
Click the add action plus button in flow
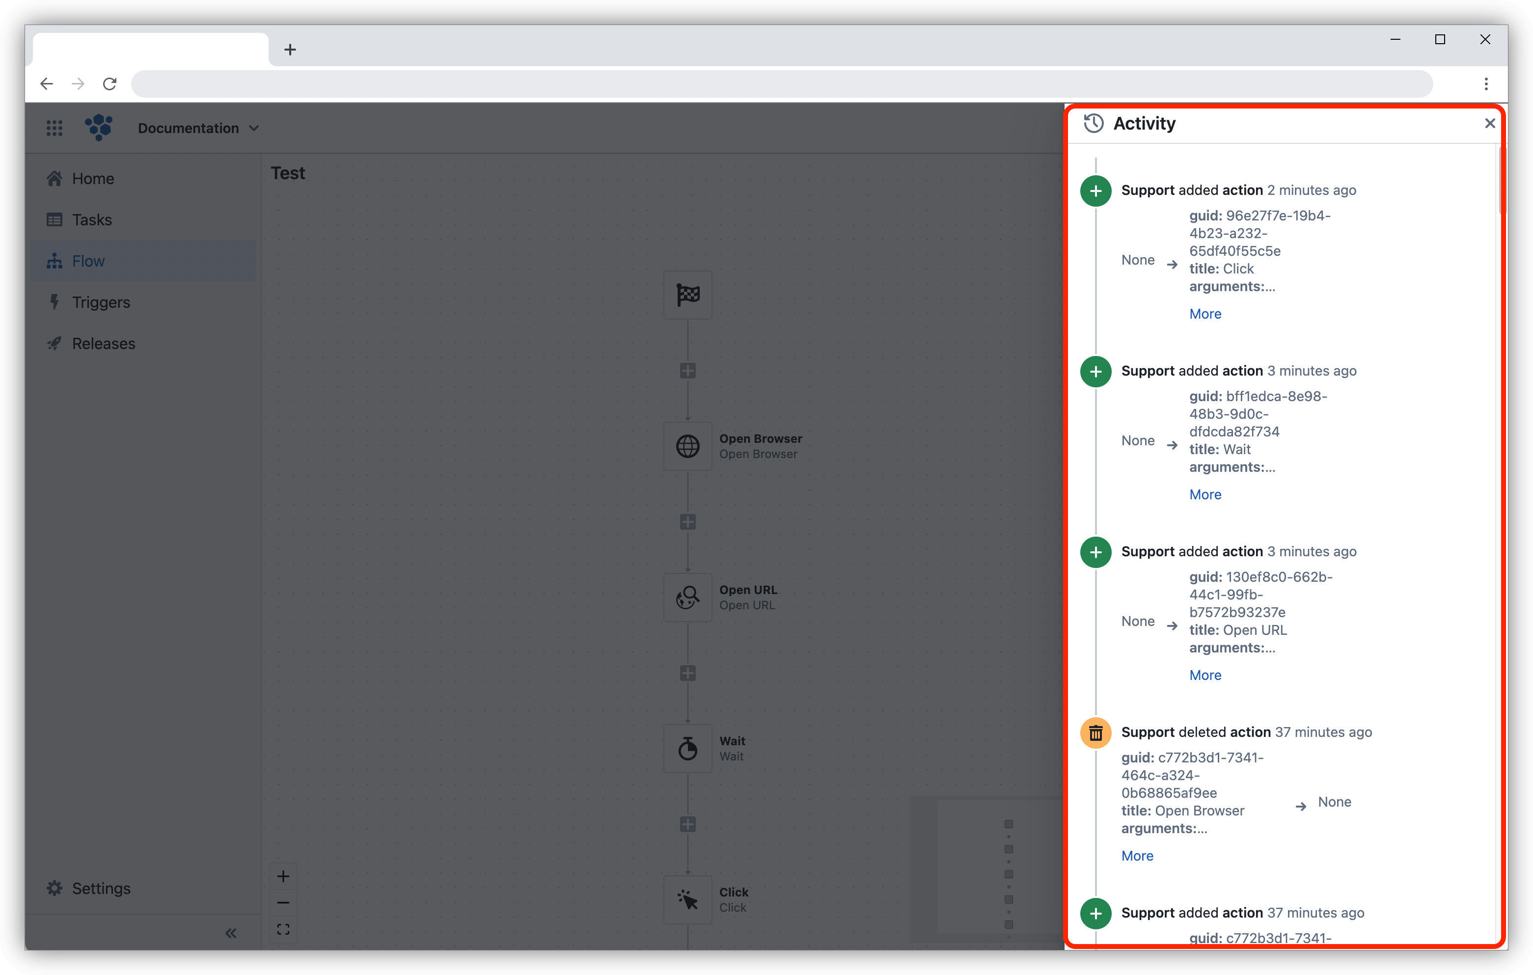[x=689, y=369]
